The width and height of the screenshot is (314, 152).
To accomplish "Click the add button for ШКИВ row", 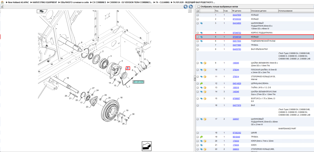I will pyautogui.click(x=198, y=133).
